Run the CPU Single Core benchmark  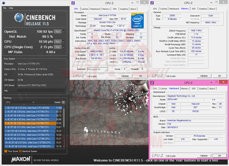pyautogui.click(x=58, y=47)
